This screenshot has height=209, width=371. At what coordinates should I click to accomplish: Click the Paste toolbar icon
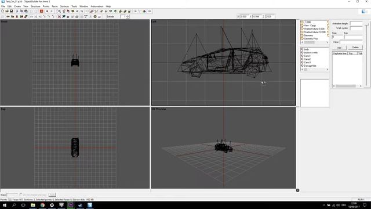point(26,11)
